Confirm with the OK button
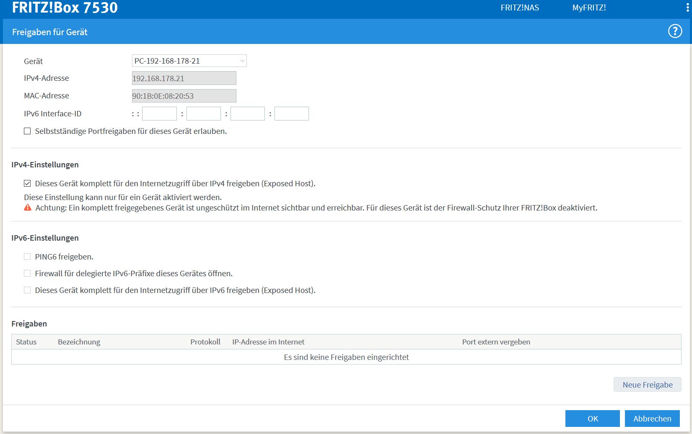The image size is (692, 434). [x=592, y=419]
